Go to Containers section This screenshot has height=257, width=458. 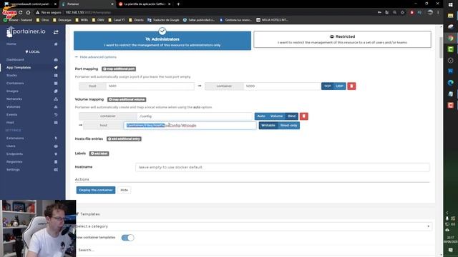pos(15,84)
